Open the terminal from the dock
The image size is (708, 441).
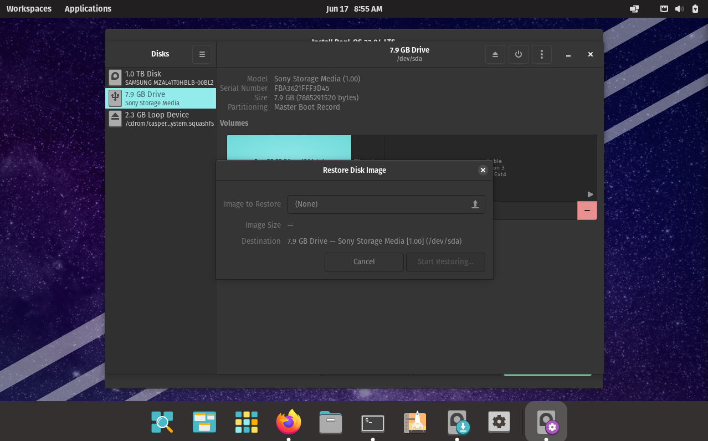click(x=372, y=422)
